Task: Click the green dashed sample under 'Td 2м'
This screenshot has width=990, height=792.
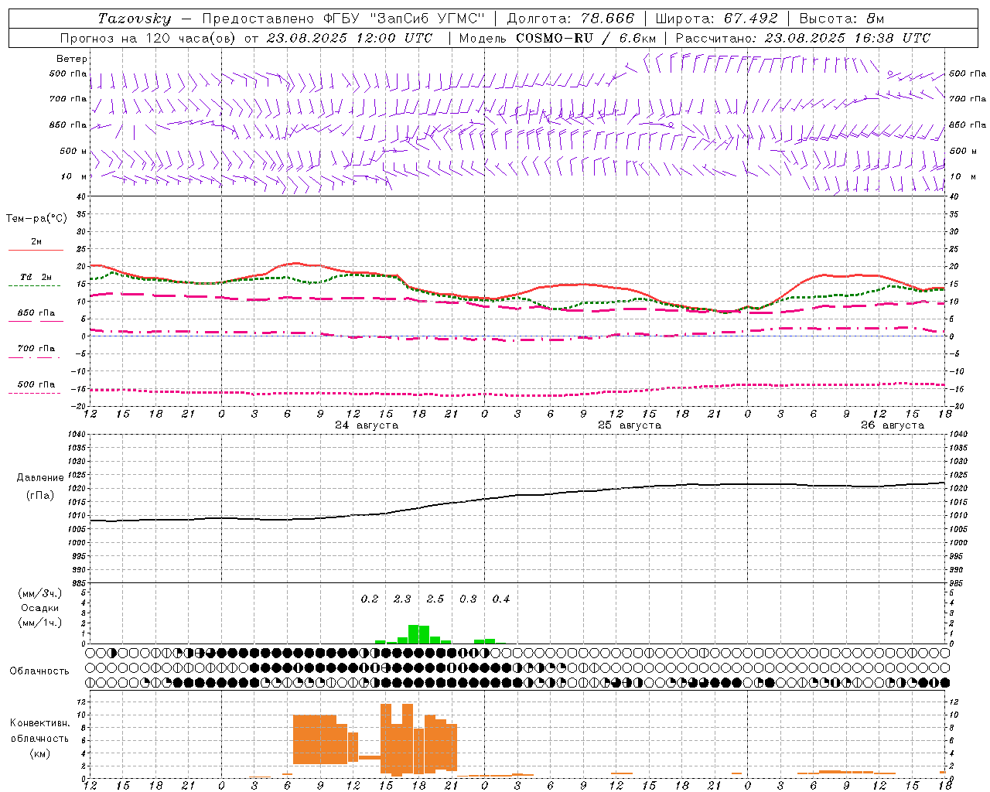Action: click(34, 286)
